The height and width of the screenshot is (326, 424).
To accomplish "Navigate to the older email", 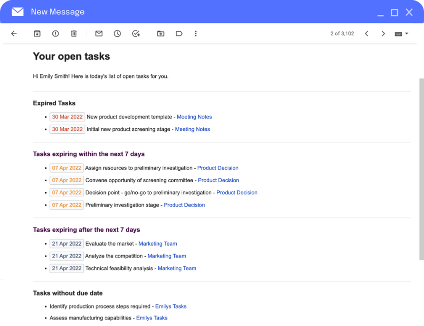I will [383, 33].
